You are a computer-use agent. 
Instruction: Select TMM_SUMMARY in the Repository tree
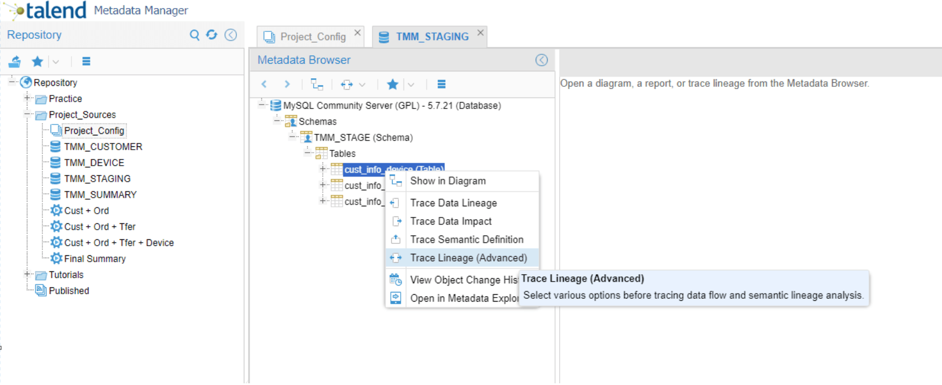[x=100, y=195]
